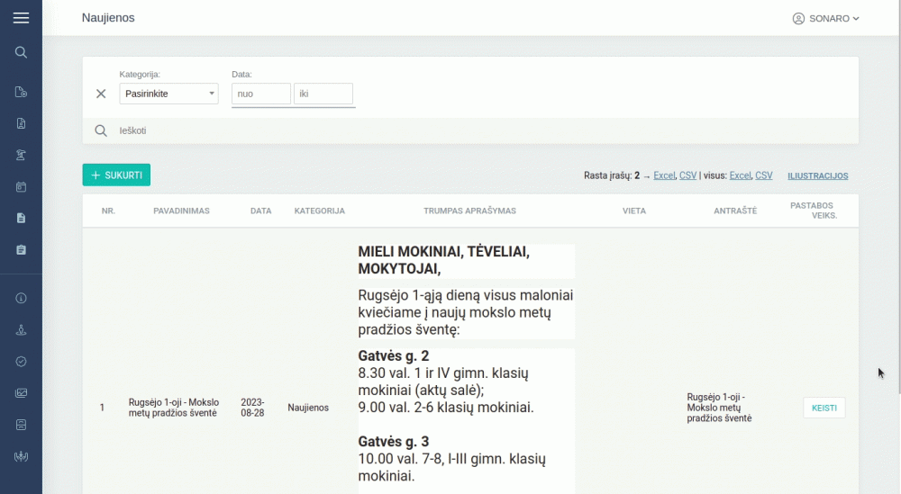The image size is (901, 494).
Task: Click the user avatar icon beside SONARO
Action: point(798,19)
